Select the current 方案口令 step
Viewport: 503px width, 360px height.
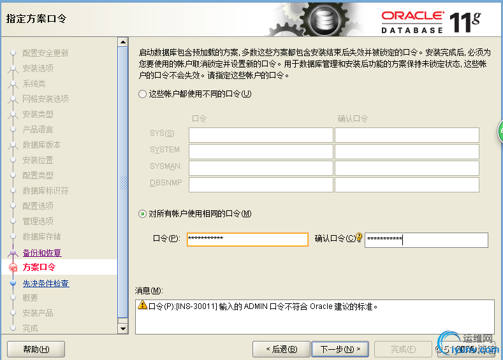pos(39,267)
